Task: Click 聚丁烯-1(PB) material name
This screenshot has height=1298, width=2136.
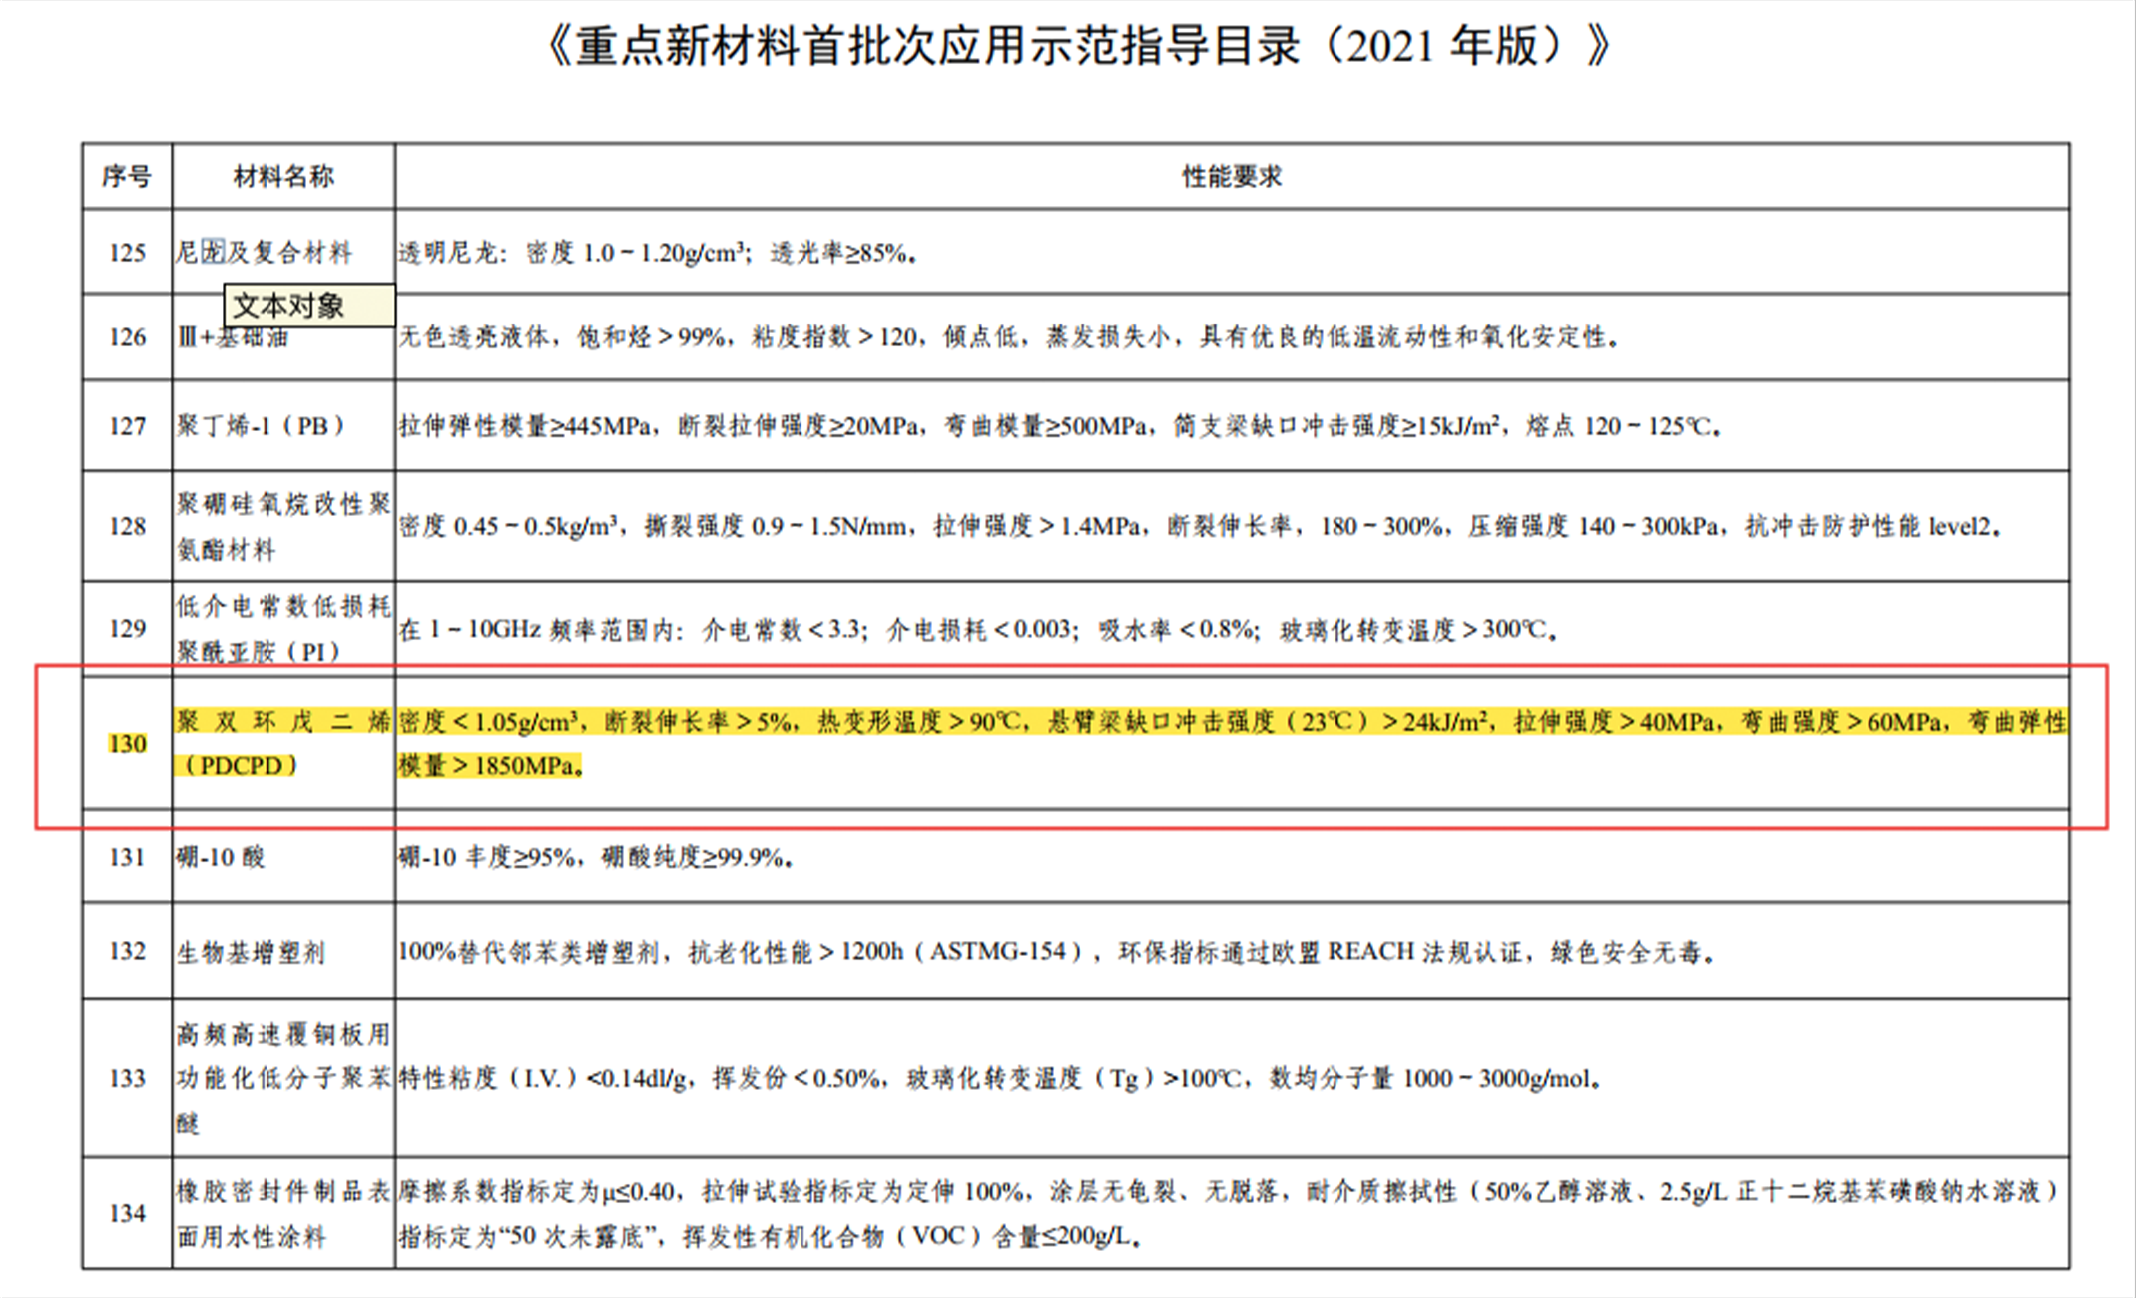Action: tap(262, 426)
